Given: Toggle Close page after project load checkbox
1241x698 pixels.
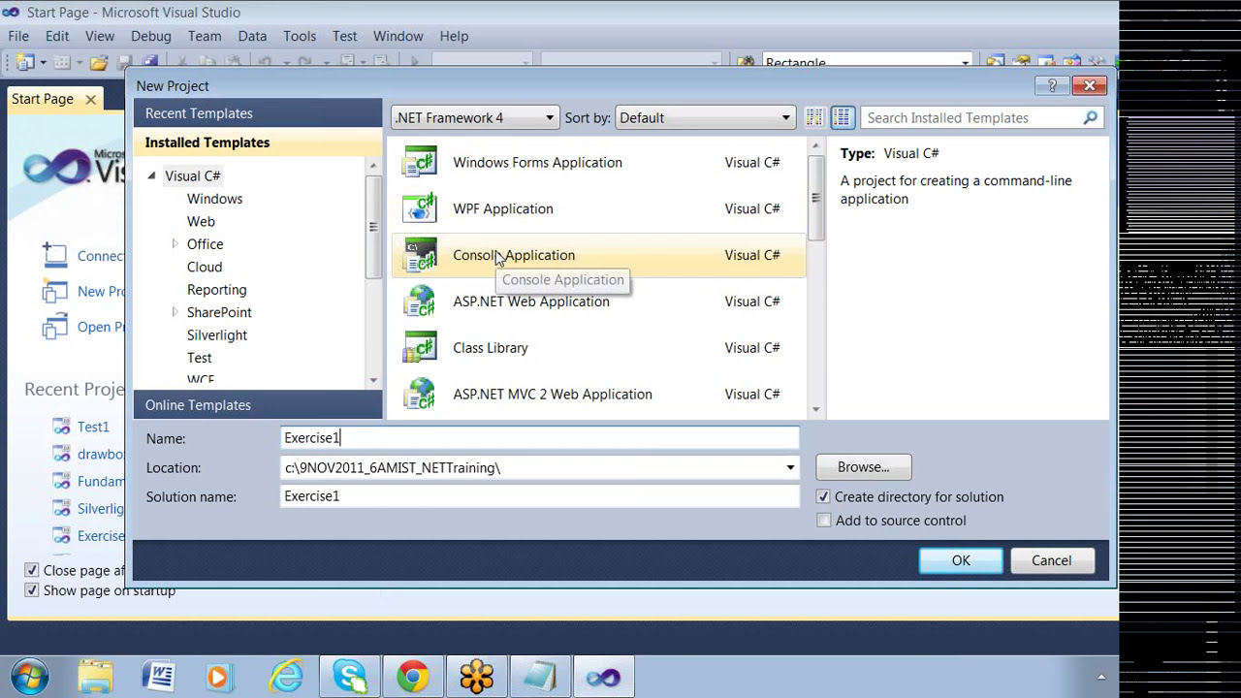Looking at the screenshot, I should pos(31,570).
